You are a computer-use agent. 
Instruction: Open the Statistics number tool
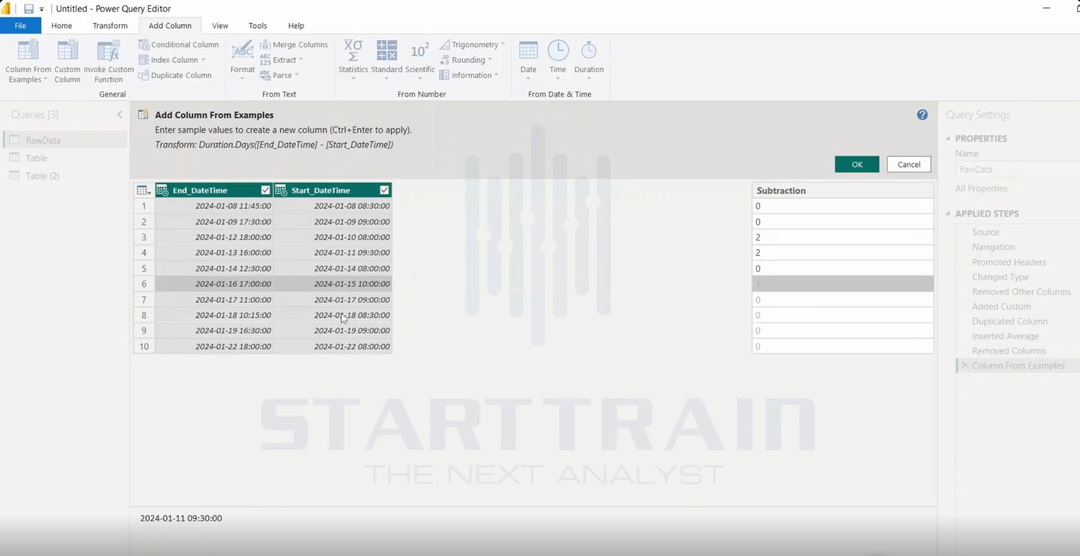click(x=353, y=60)
